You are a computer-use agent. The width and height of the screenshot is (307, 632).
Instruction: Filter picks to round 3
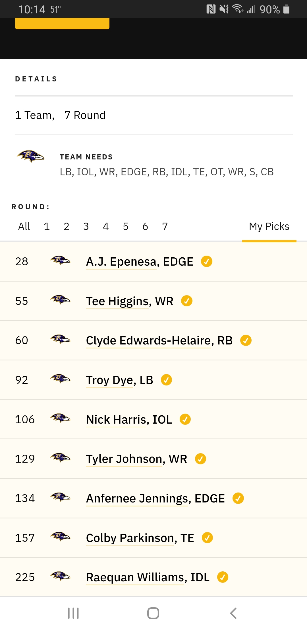[x=86, y=227]
